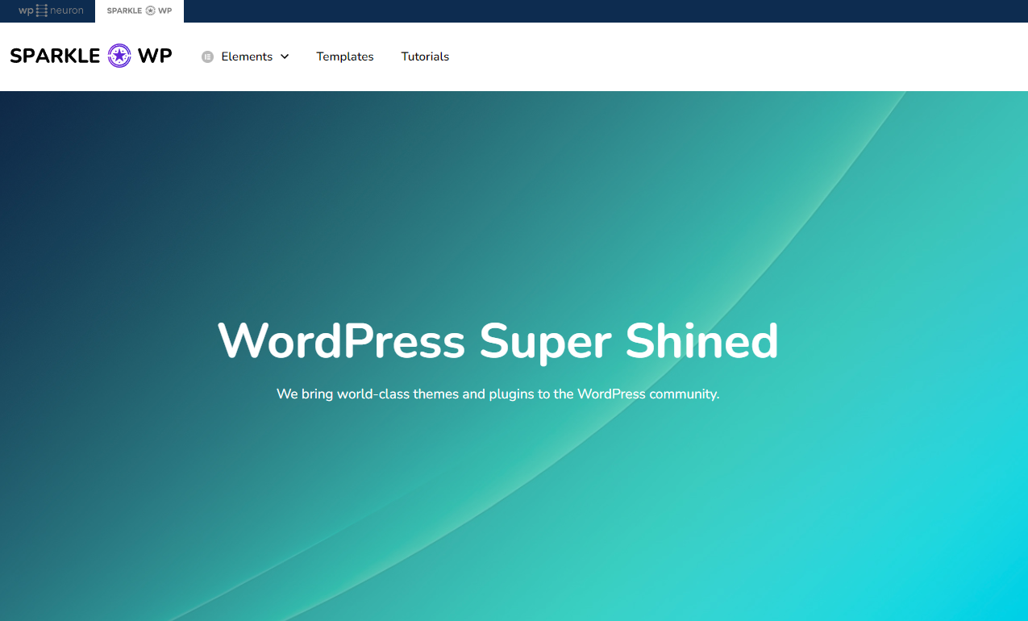Click the WP text in header logo
Viewport: 1028px width, 621px height.
[155, 56]
